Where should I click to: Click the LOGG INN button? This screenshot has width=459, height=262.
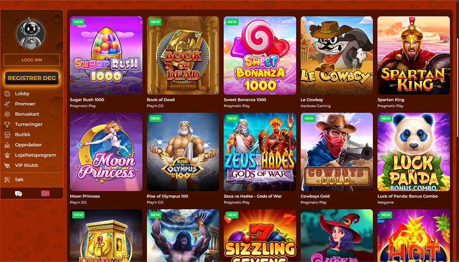coord(32,60)
